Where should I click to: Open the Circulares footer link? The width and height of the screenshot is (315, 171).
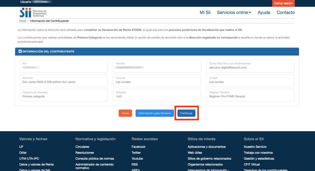pyautogui.click(x=82, y=147)
